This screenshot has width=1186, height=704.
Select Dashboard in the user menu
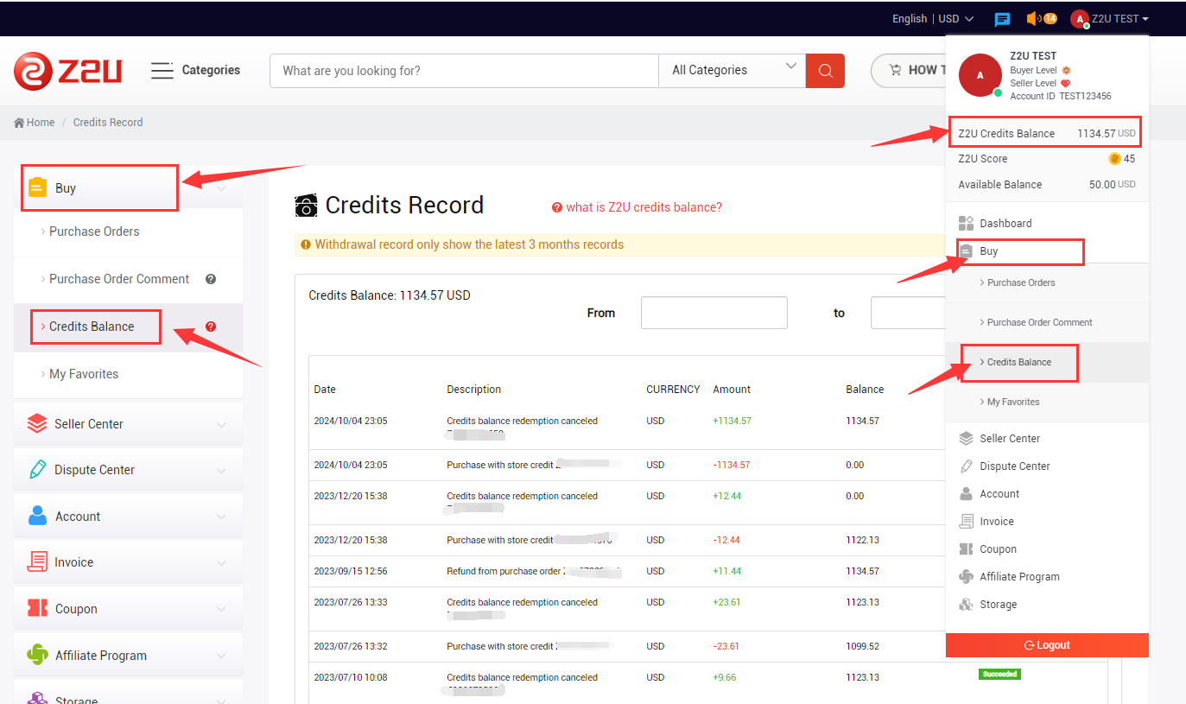1005,224
